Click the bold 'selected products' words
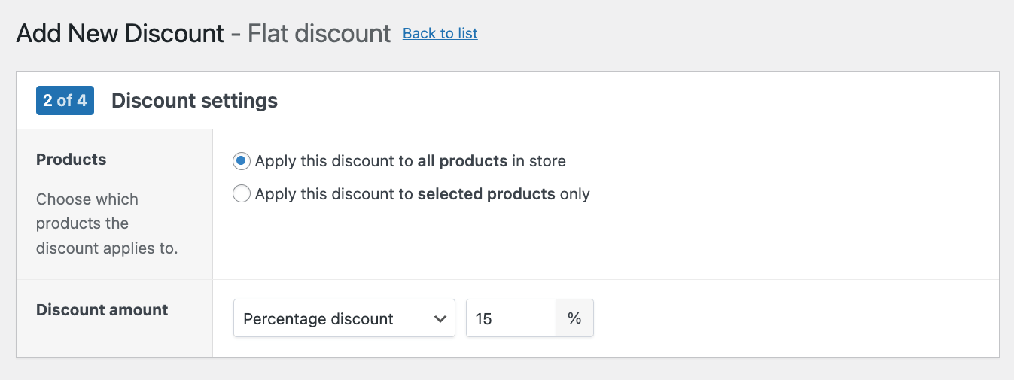The height and width of the screenshot is (380, 1014). click(x=486, y=194)
